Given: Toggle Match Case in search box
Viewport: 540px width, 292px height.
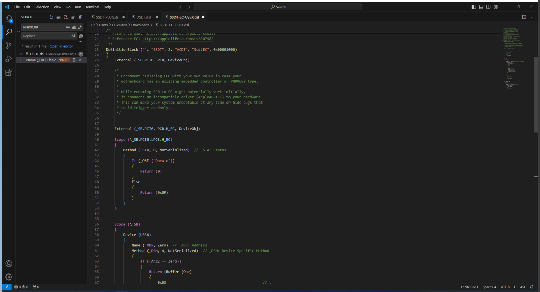Looking at the screenshot, I should click(x=67, y=27).
